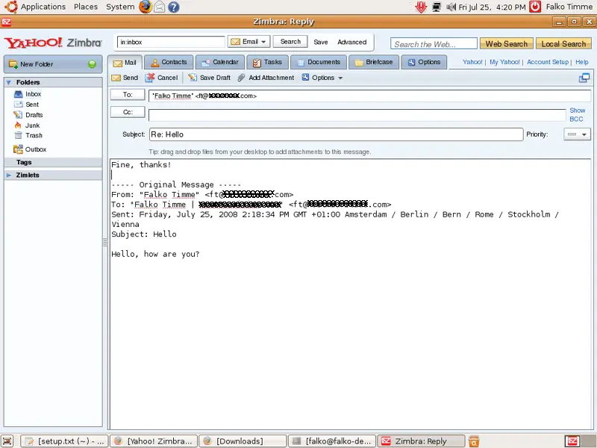The width and height of the screenshot is (597, 448).
Task: Click the To: recipient picker button
Action: tap(128, 95)
